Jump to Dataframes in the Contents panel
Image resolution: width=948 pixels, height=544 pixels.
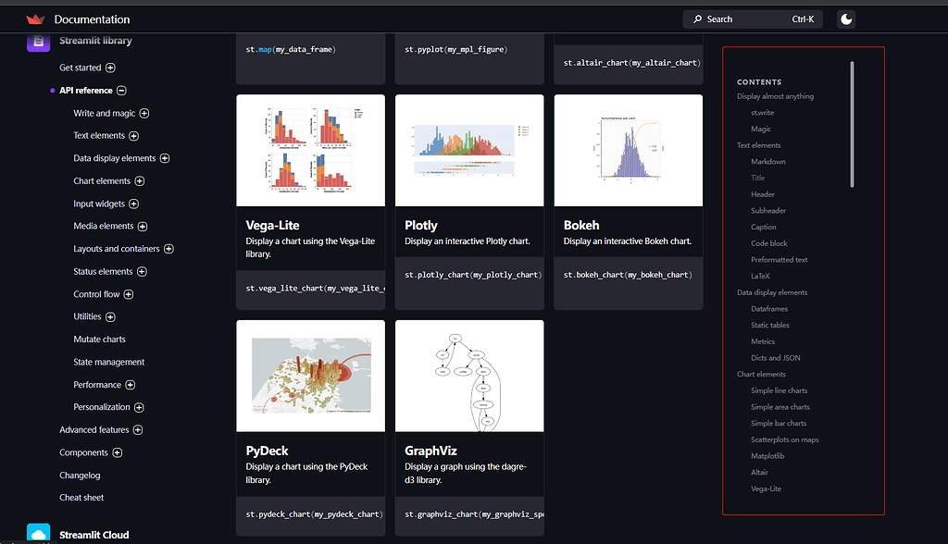(x=769, y=308)
